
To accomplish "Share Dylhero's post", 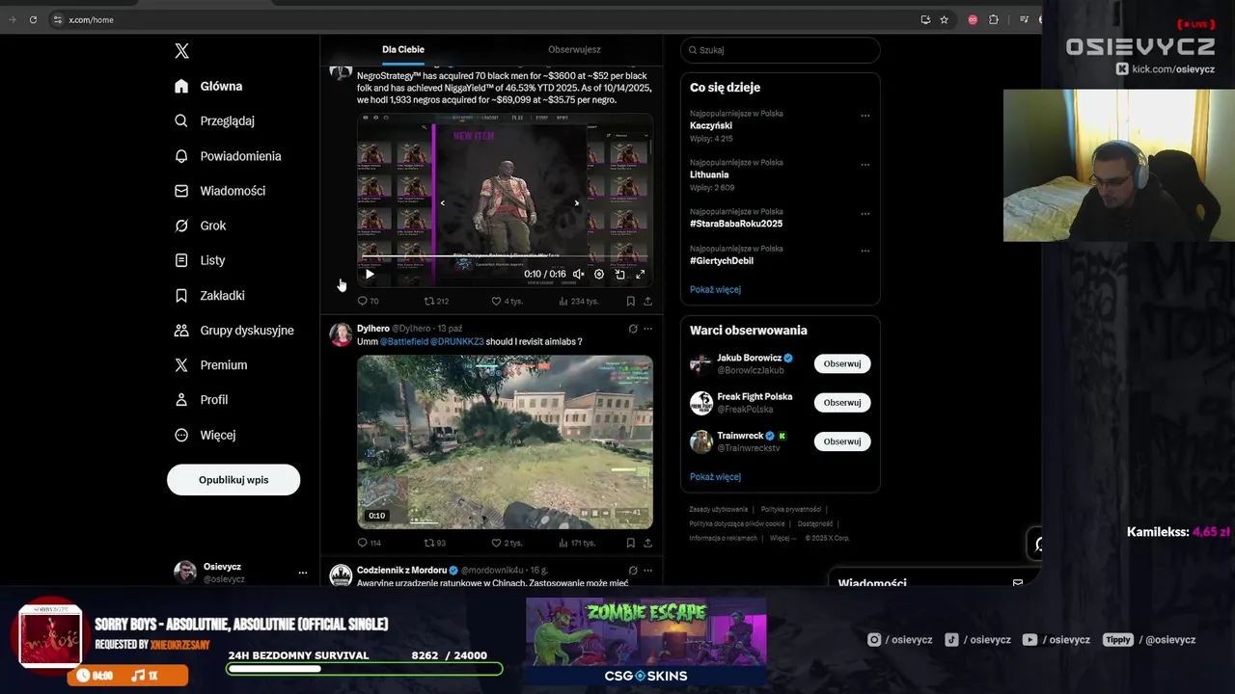I will coord(647,543).
